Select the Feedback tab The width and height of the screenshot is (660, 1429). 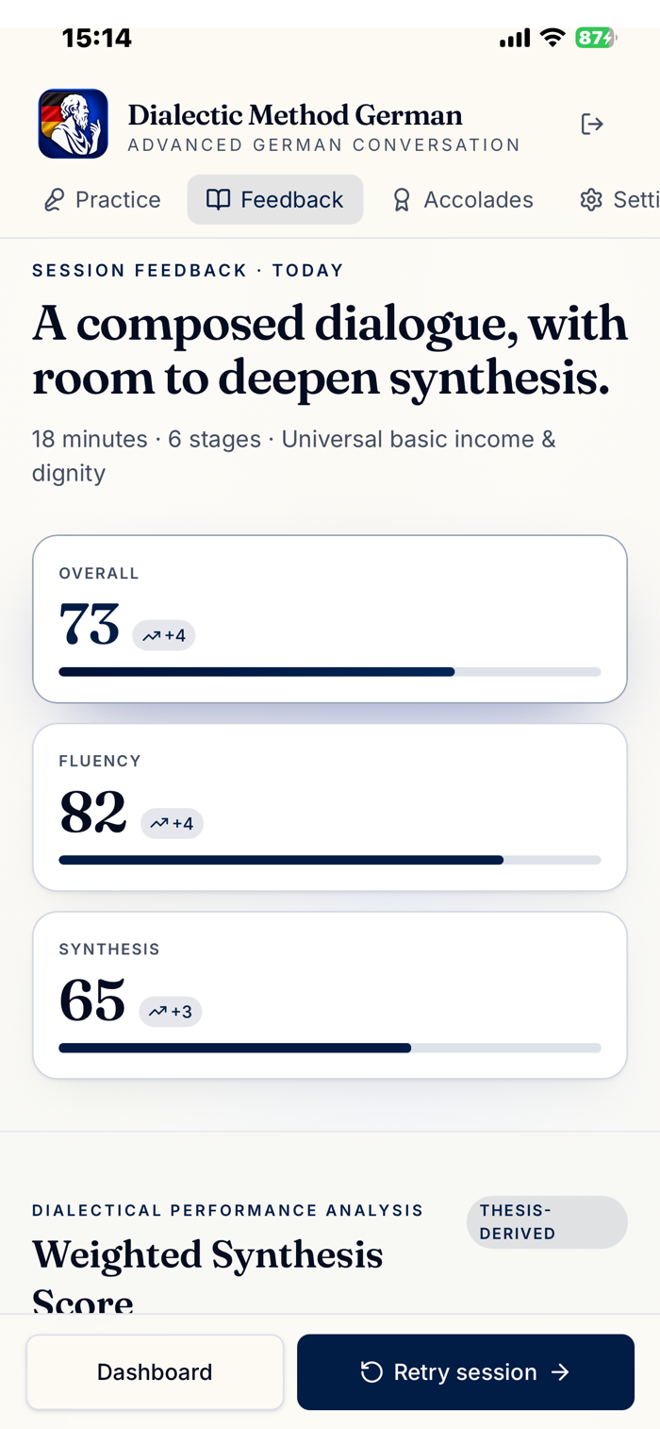click(x=275, y=200)
